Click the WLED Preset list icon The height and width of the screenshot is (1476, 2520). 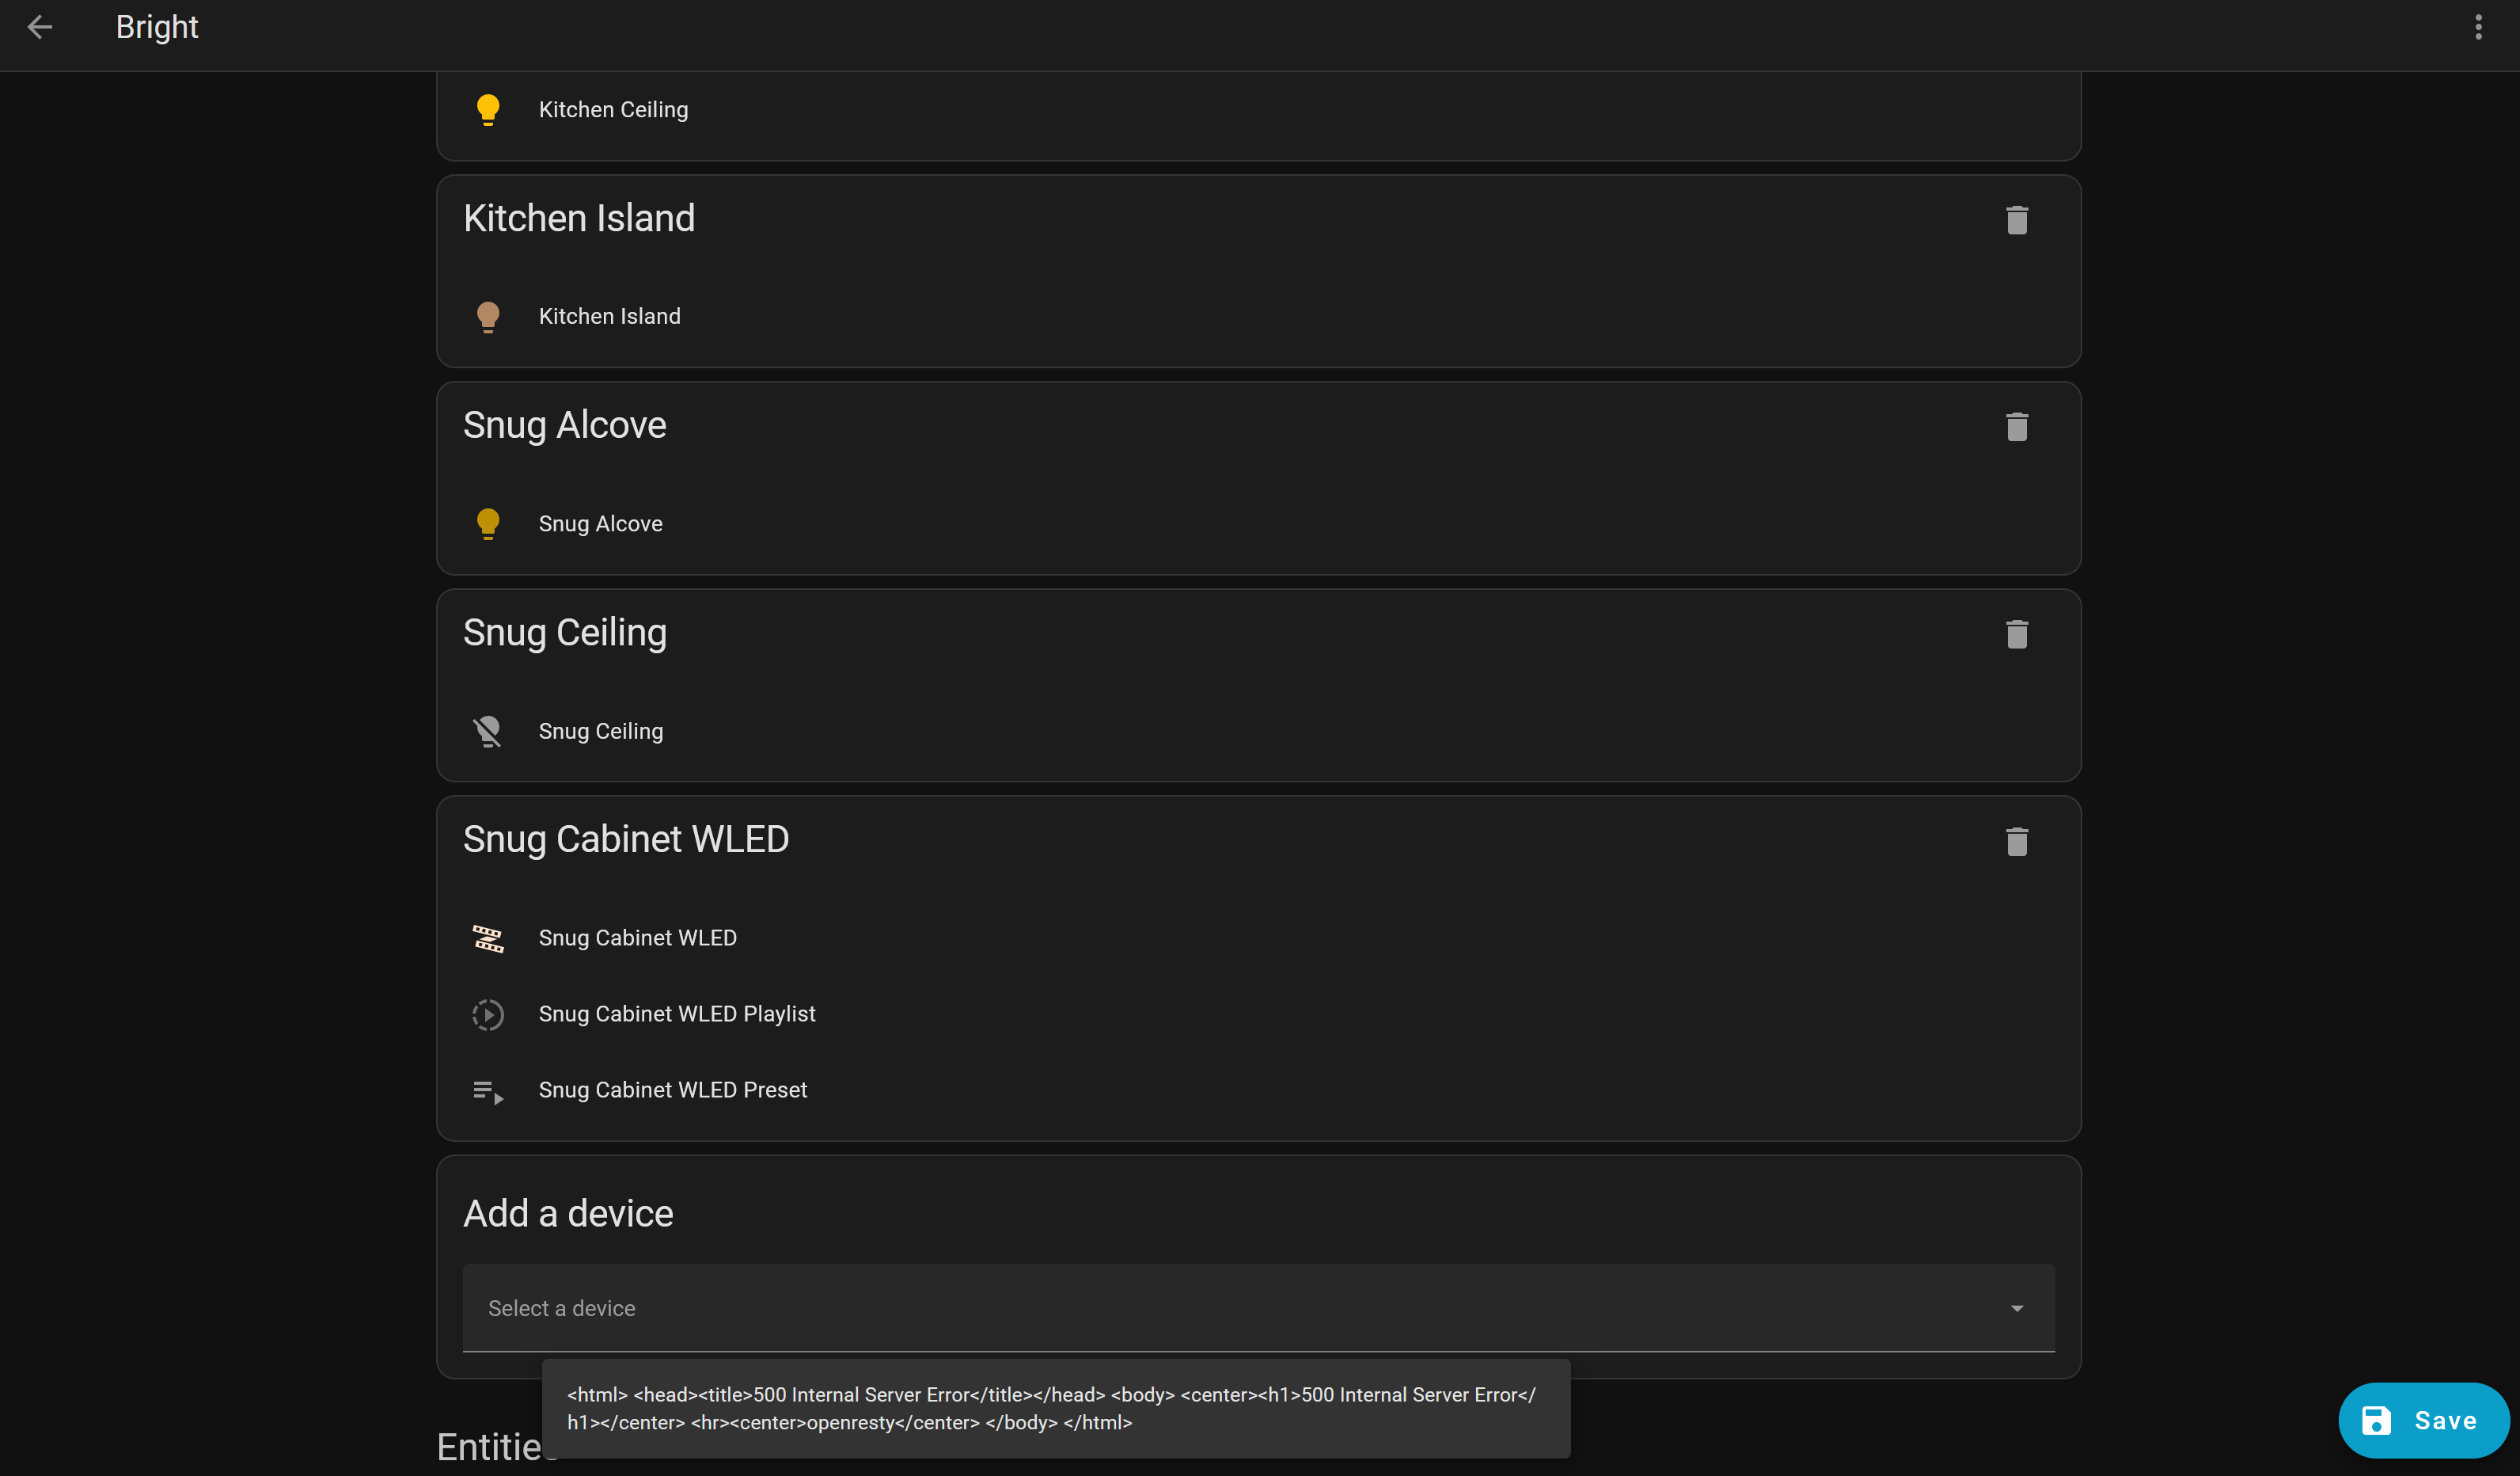coord(488,1090)
